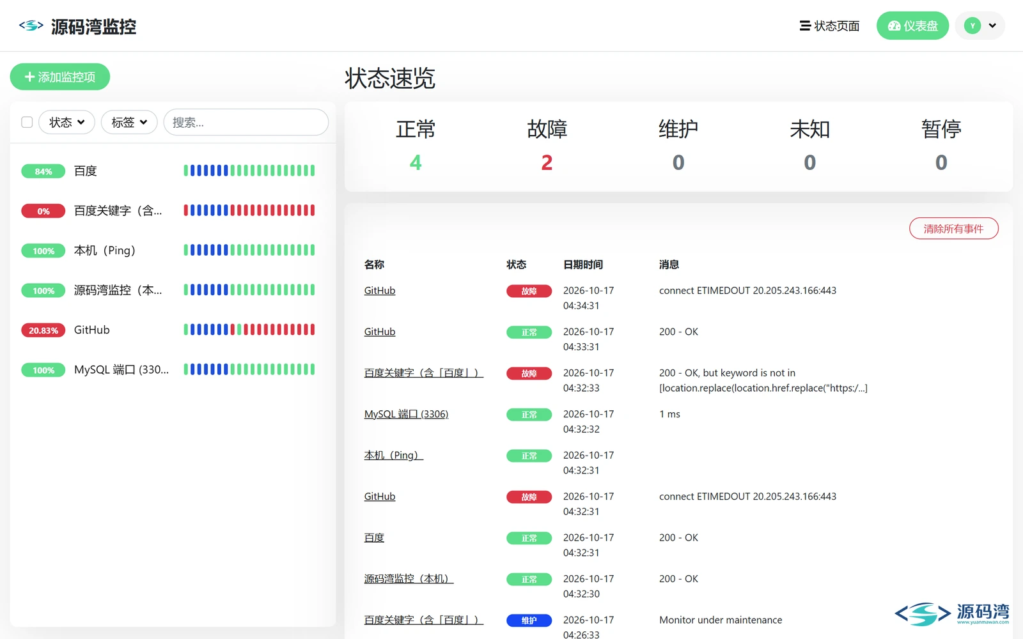Click the 正常 count of 4
This screenshot has width=1023, height=639.
pyautogui.click(x=416, y=163)
